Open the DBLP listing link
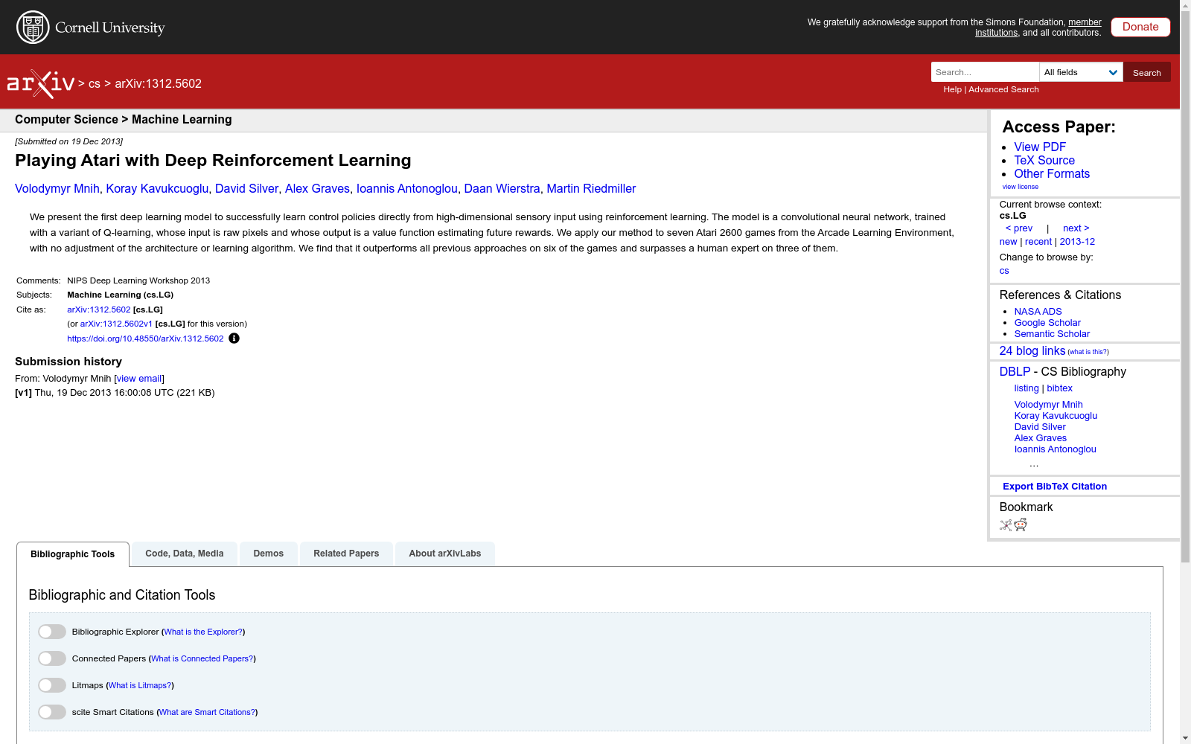The image size is (1191, 744). click(1026, 388)
